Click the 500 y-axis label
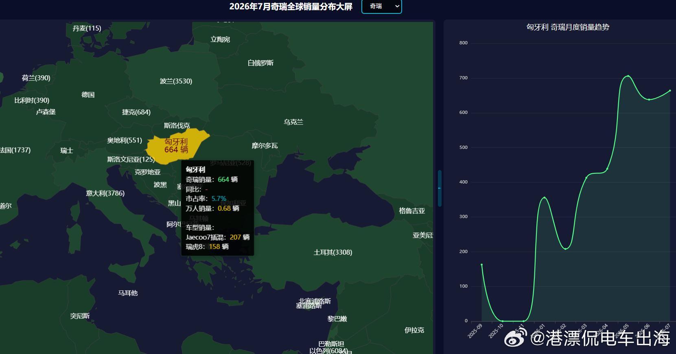The width and height of the screenshot is (676, 354). coord(464,147)
